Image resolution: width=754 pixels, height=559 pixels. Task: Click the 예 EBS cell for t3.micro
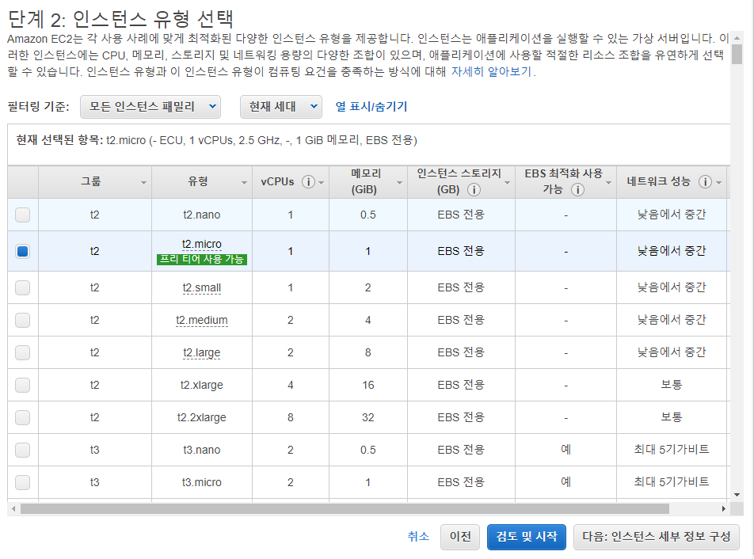click(x=566, y=482)
